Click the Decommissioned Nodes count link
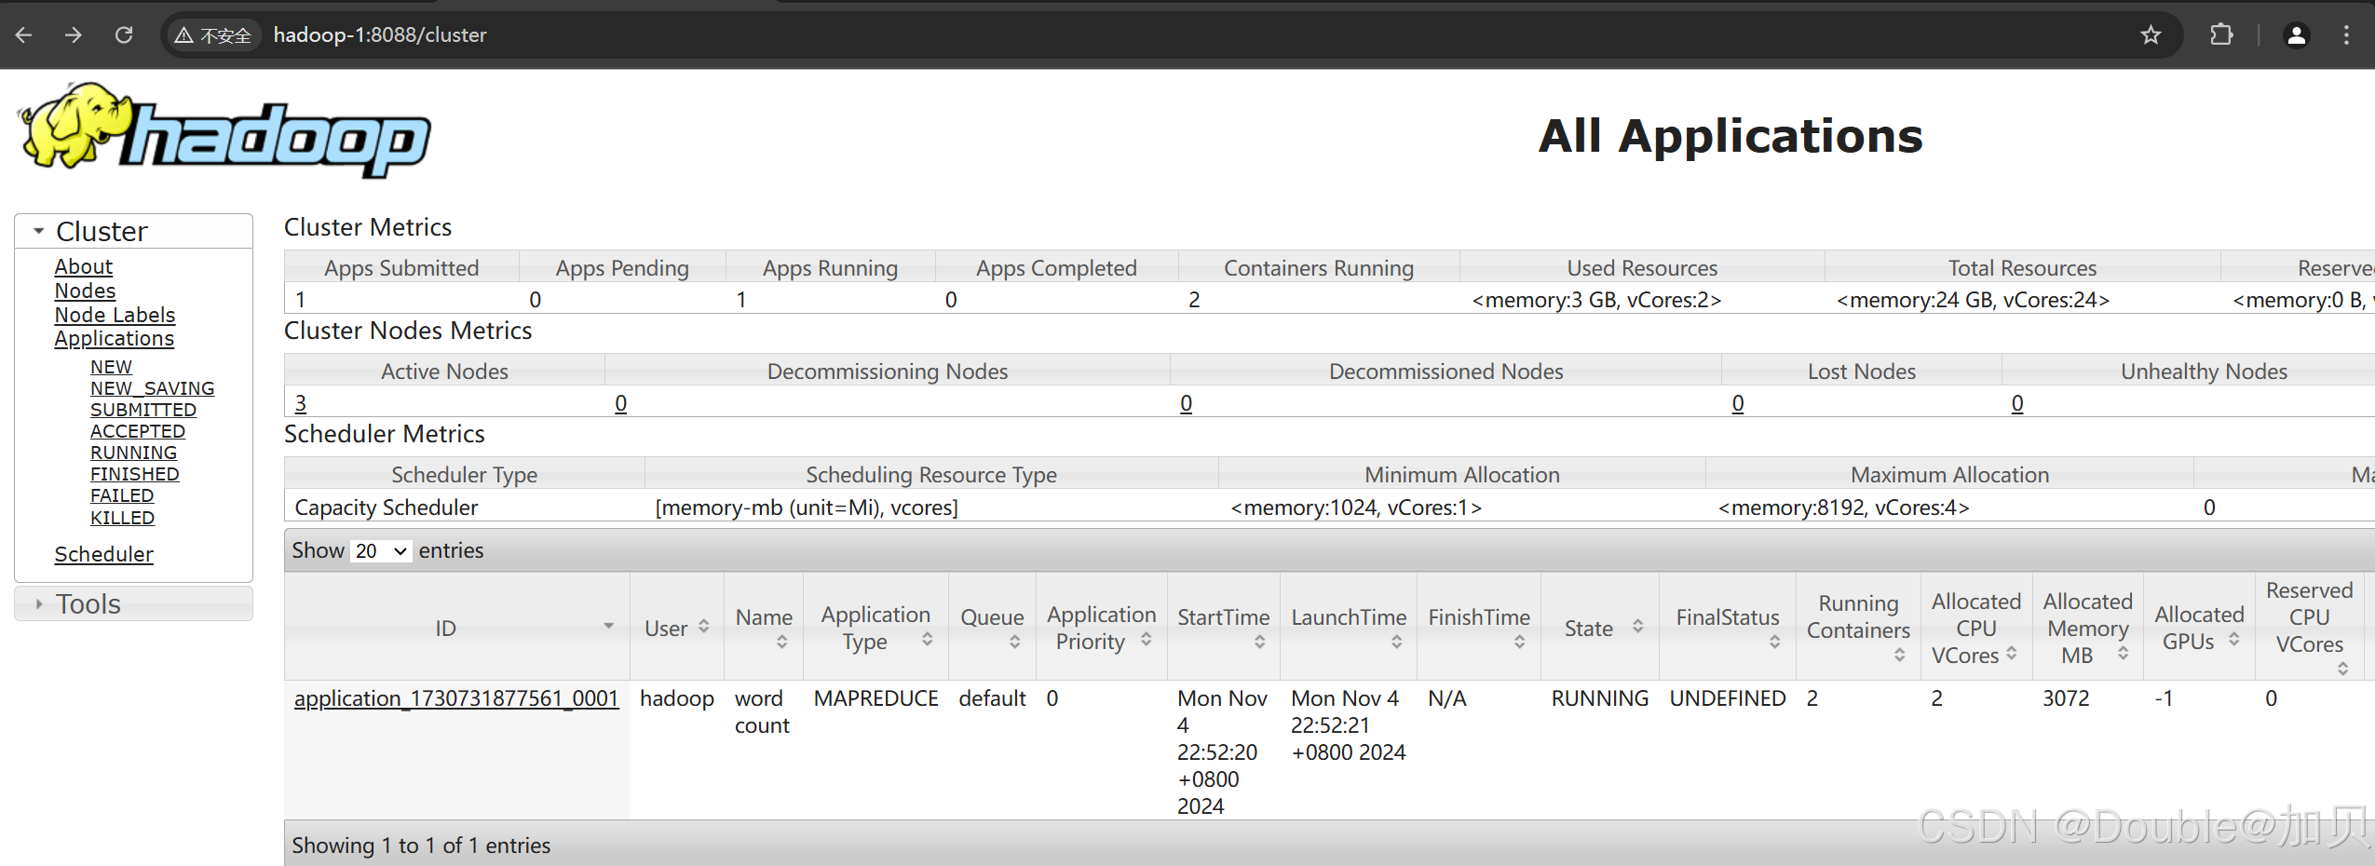 1186,403
